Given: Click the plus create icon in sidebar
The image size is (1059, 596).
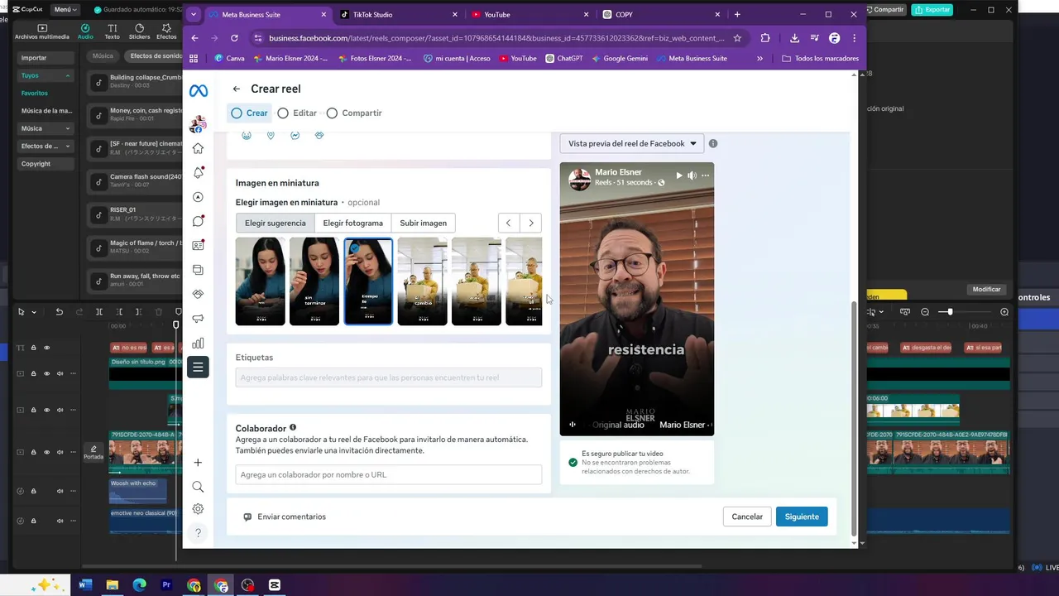Looking at the screenshot, I should [x=198, y=463].
